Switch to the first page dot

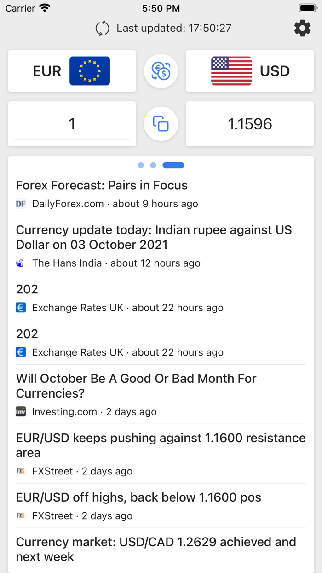point(141,165)
